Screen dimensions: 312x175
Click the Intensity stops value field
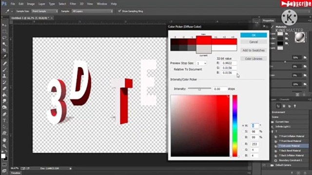220,89
